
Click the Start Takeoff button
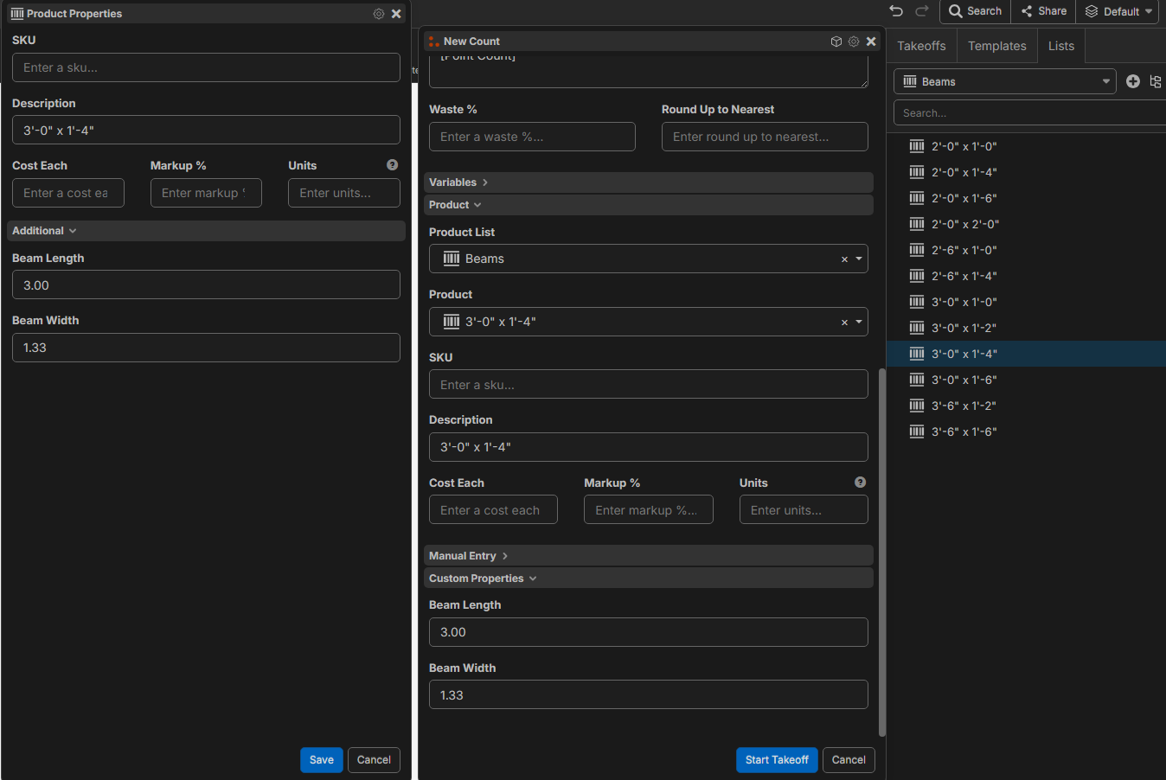(776, 760)
